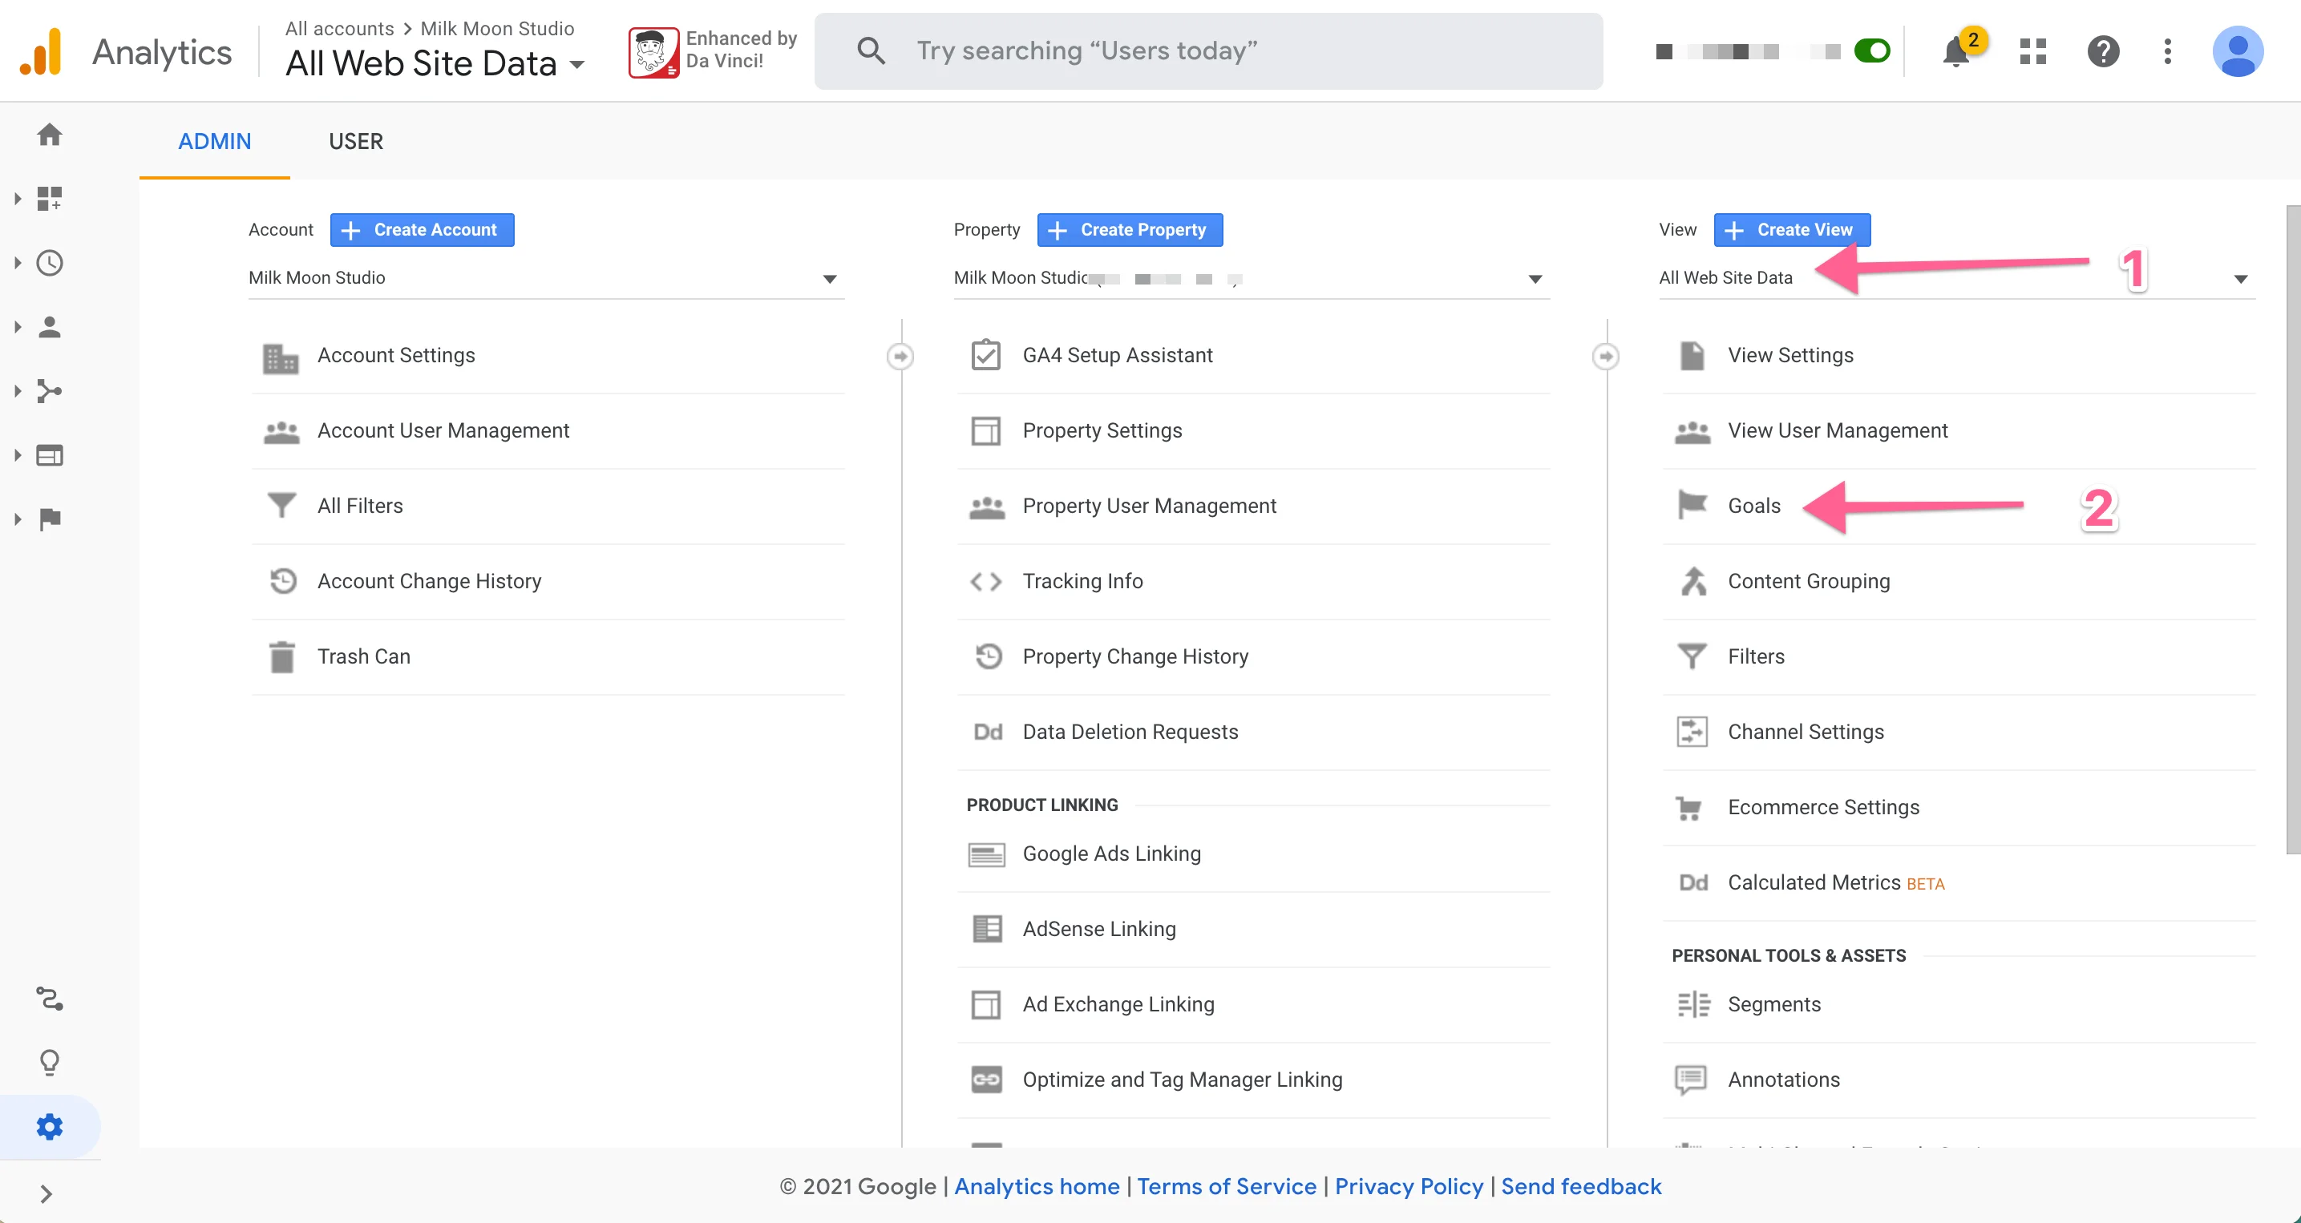
Task: Open Goals in View column
Action: pyautogui.click(x=1753, y=507)
